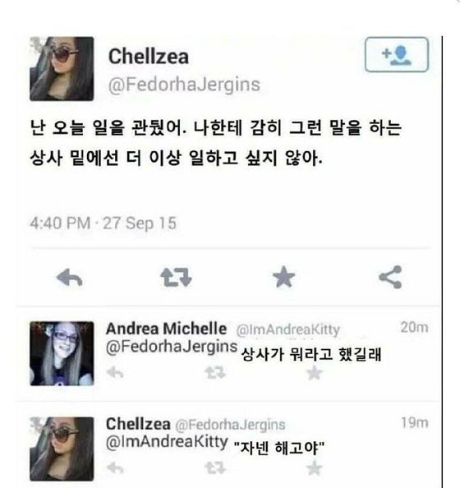Viewport: 460px width, 488px height.
Task: Open the 4:40 PM 27 Sep 15 timestamp
Action: 103,223
